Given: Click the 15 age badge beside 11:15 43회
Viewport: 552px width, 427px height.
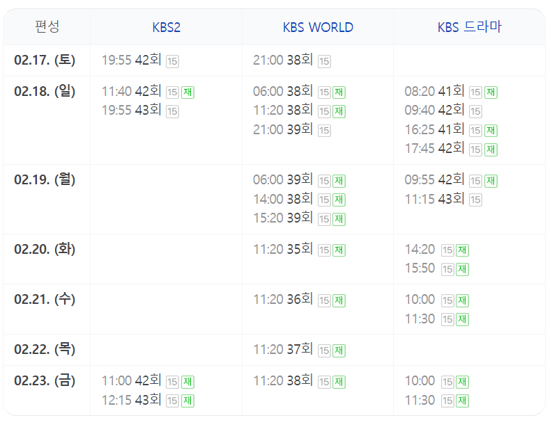Looking at the screenshot, I should pos(475,200).
